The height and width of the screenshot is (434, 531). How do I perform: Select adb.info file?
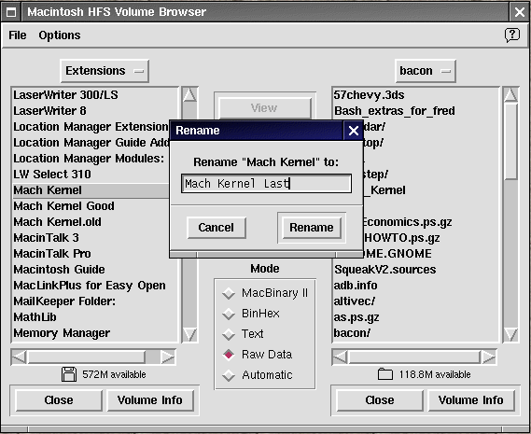tap(415, 286)
